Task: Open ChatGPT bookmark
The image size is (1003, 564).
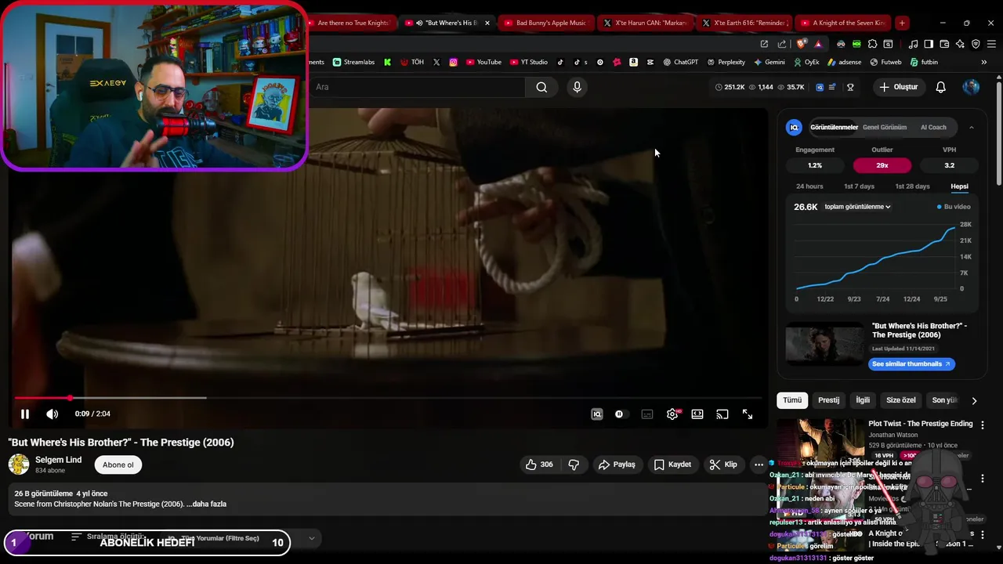Action: (680, 62)
